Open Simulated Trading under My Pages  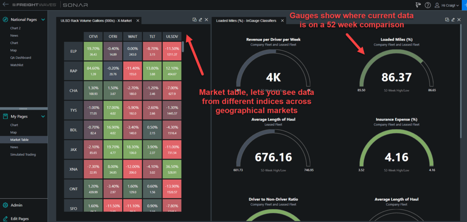pyautogui.click(x=23, y=155)
